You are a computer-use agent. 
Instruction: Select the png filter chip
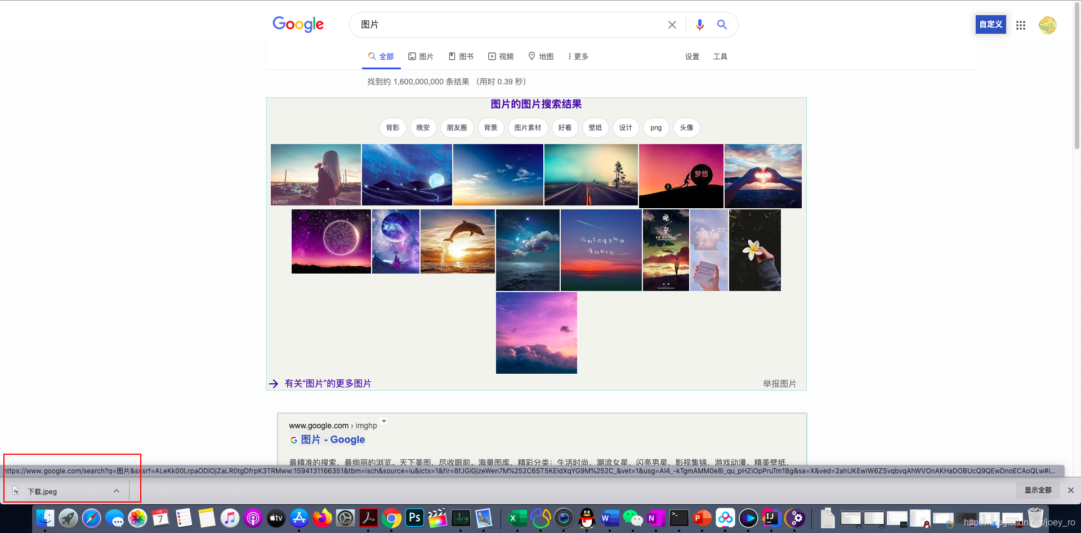pyautogui.click(x=656, y=128)
